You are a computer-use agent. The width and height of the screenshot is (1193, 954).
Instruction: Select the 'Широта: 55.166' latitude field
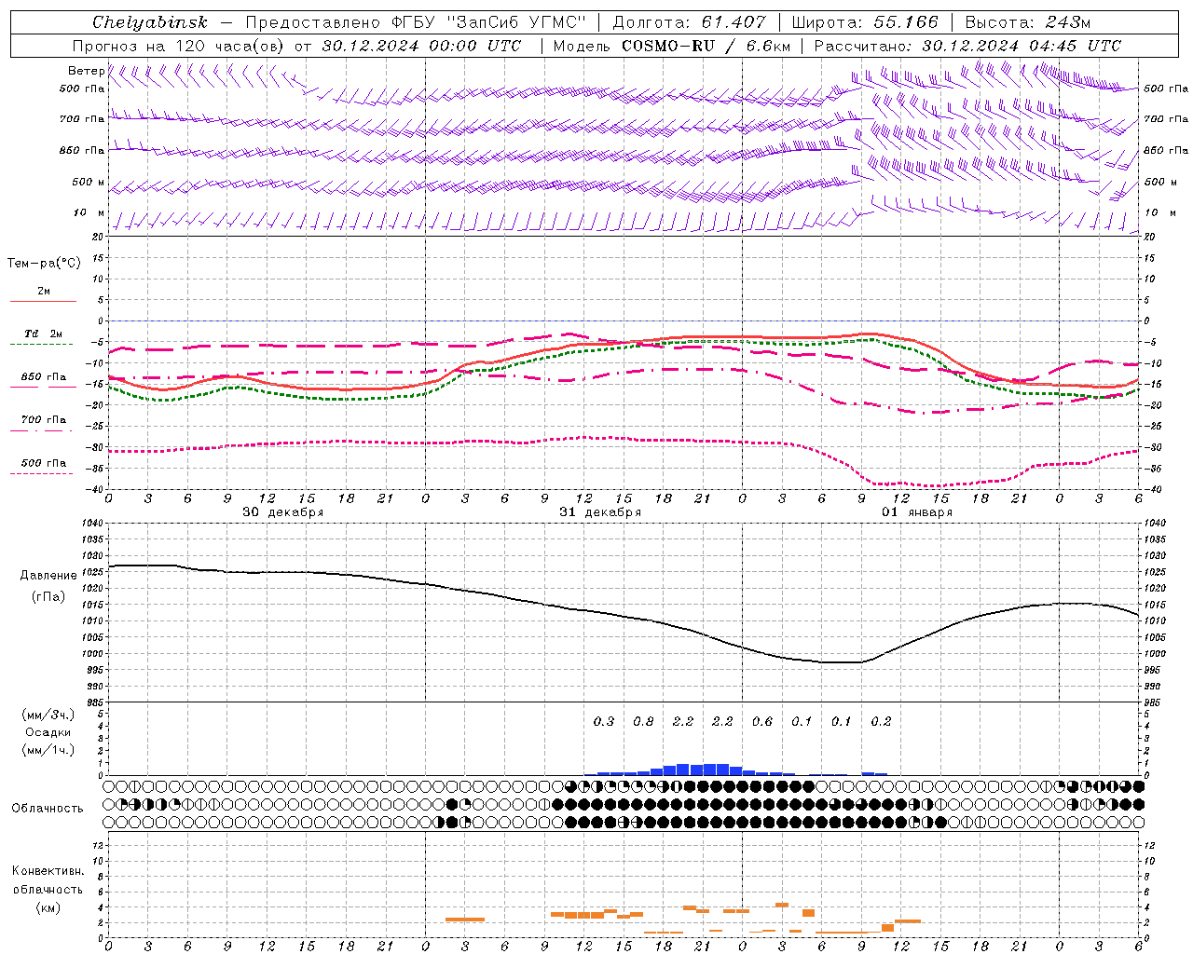[x=865, y=22]
